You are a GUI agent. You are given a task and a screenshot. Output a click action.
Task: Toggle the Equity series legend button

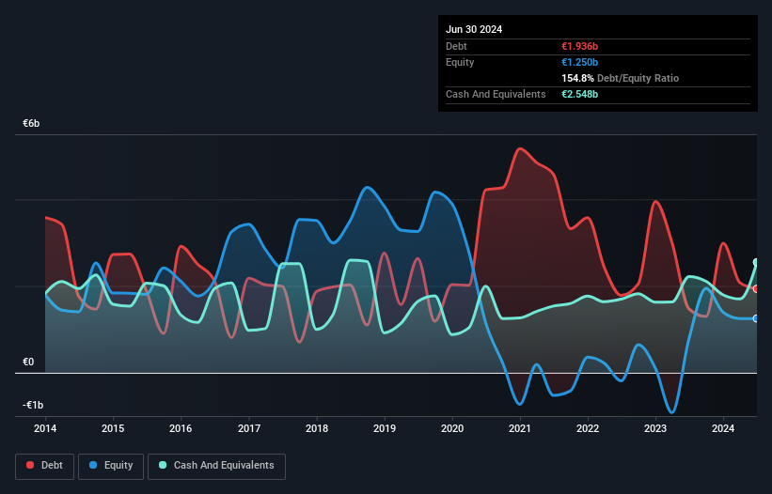point(111,466)
